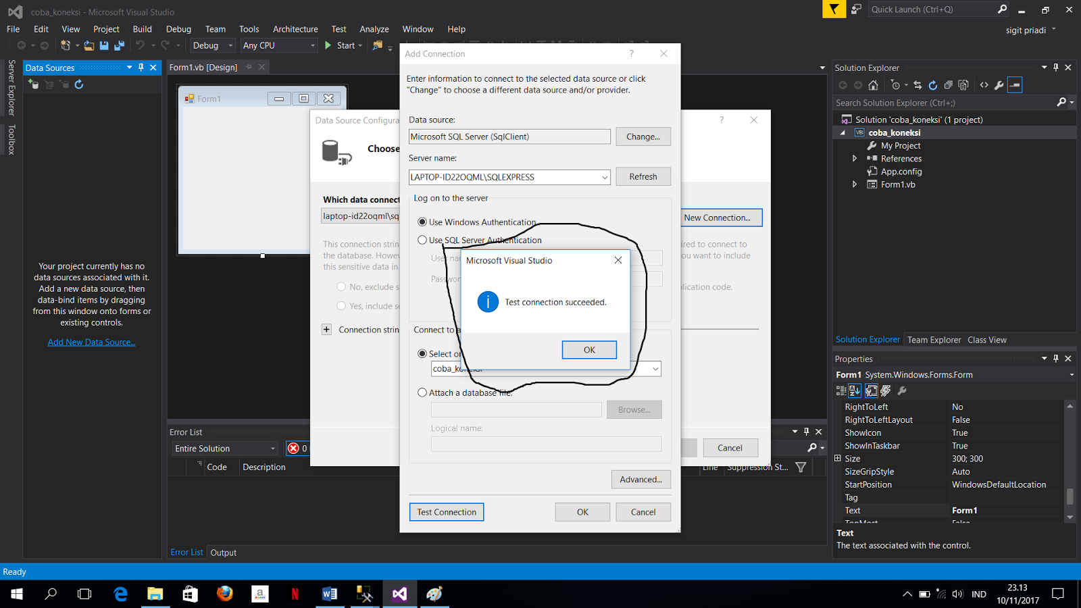Click OK in the Test connection succeeded message
This screenshot has width=1081, height=608.
click(x=589, y=350)
